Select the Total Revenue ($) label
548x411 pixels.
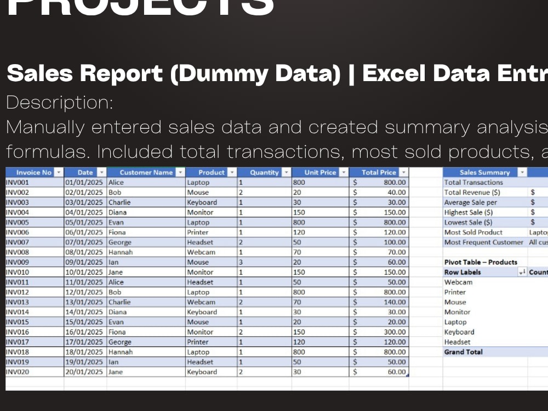point(472,192)
